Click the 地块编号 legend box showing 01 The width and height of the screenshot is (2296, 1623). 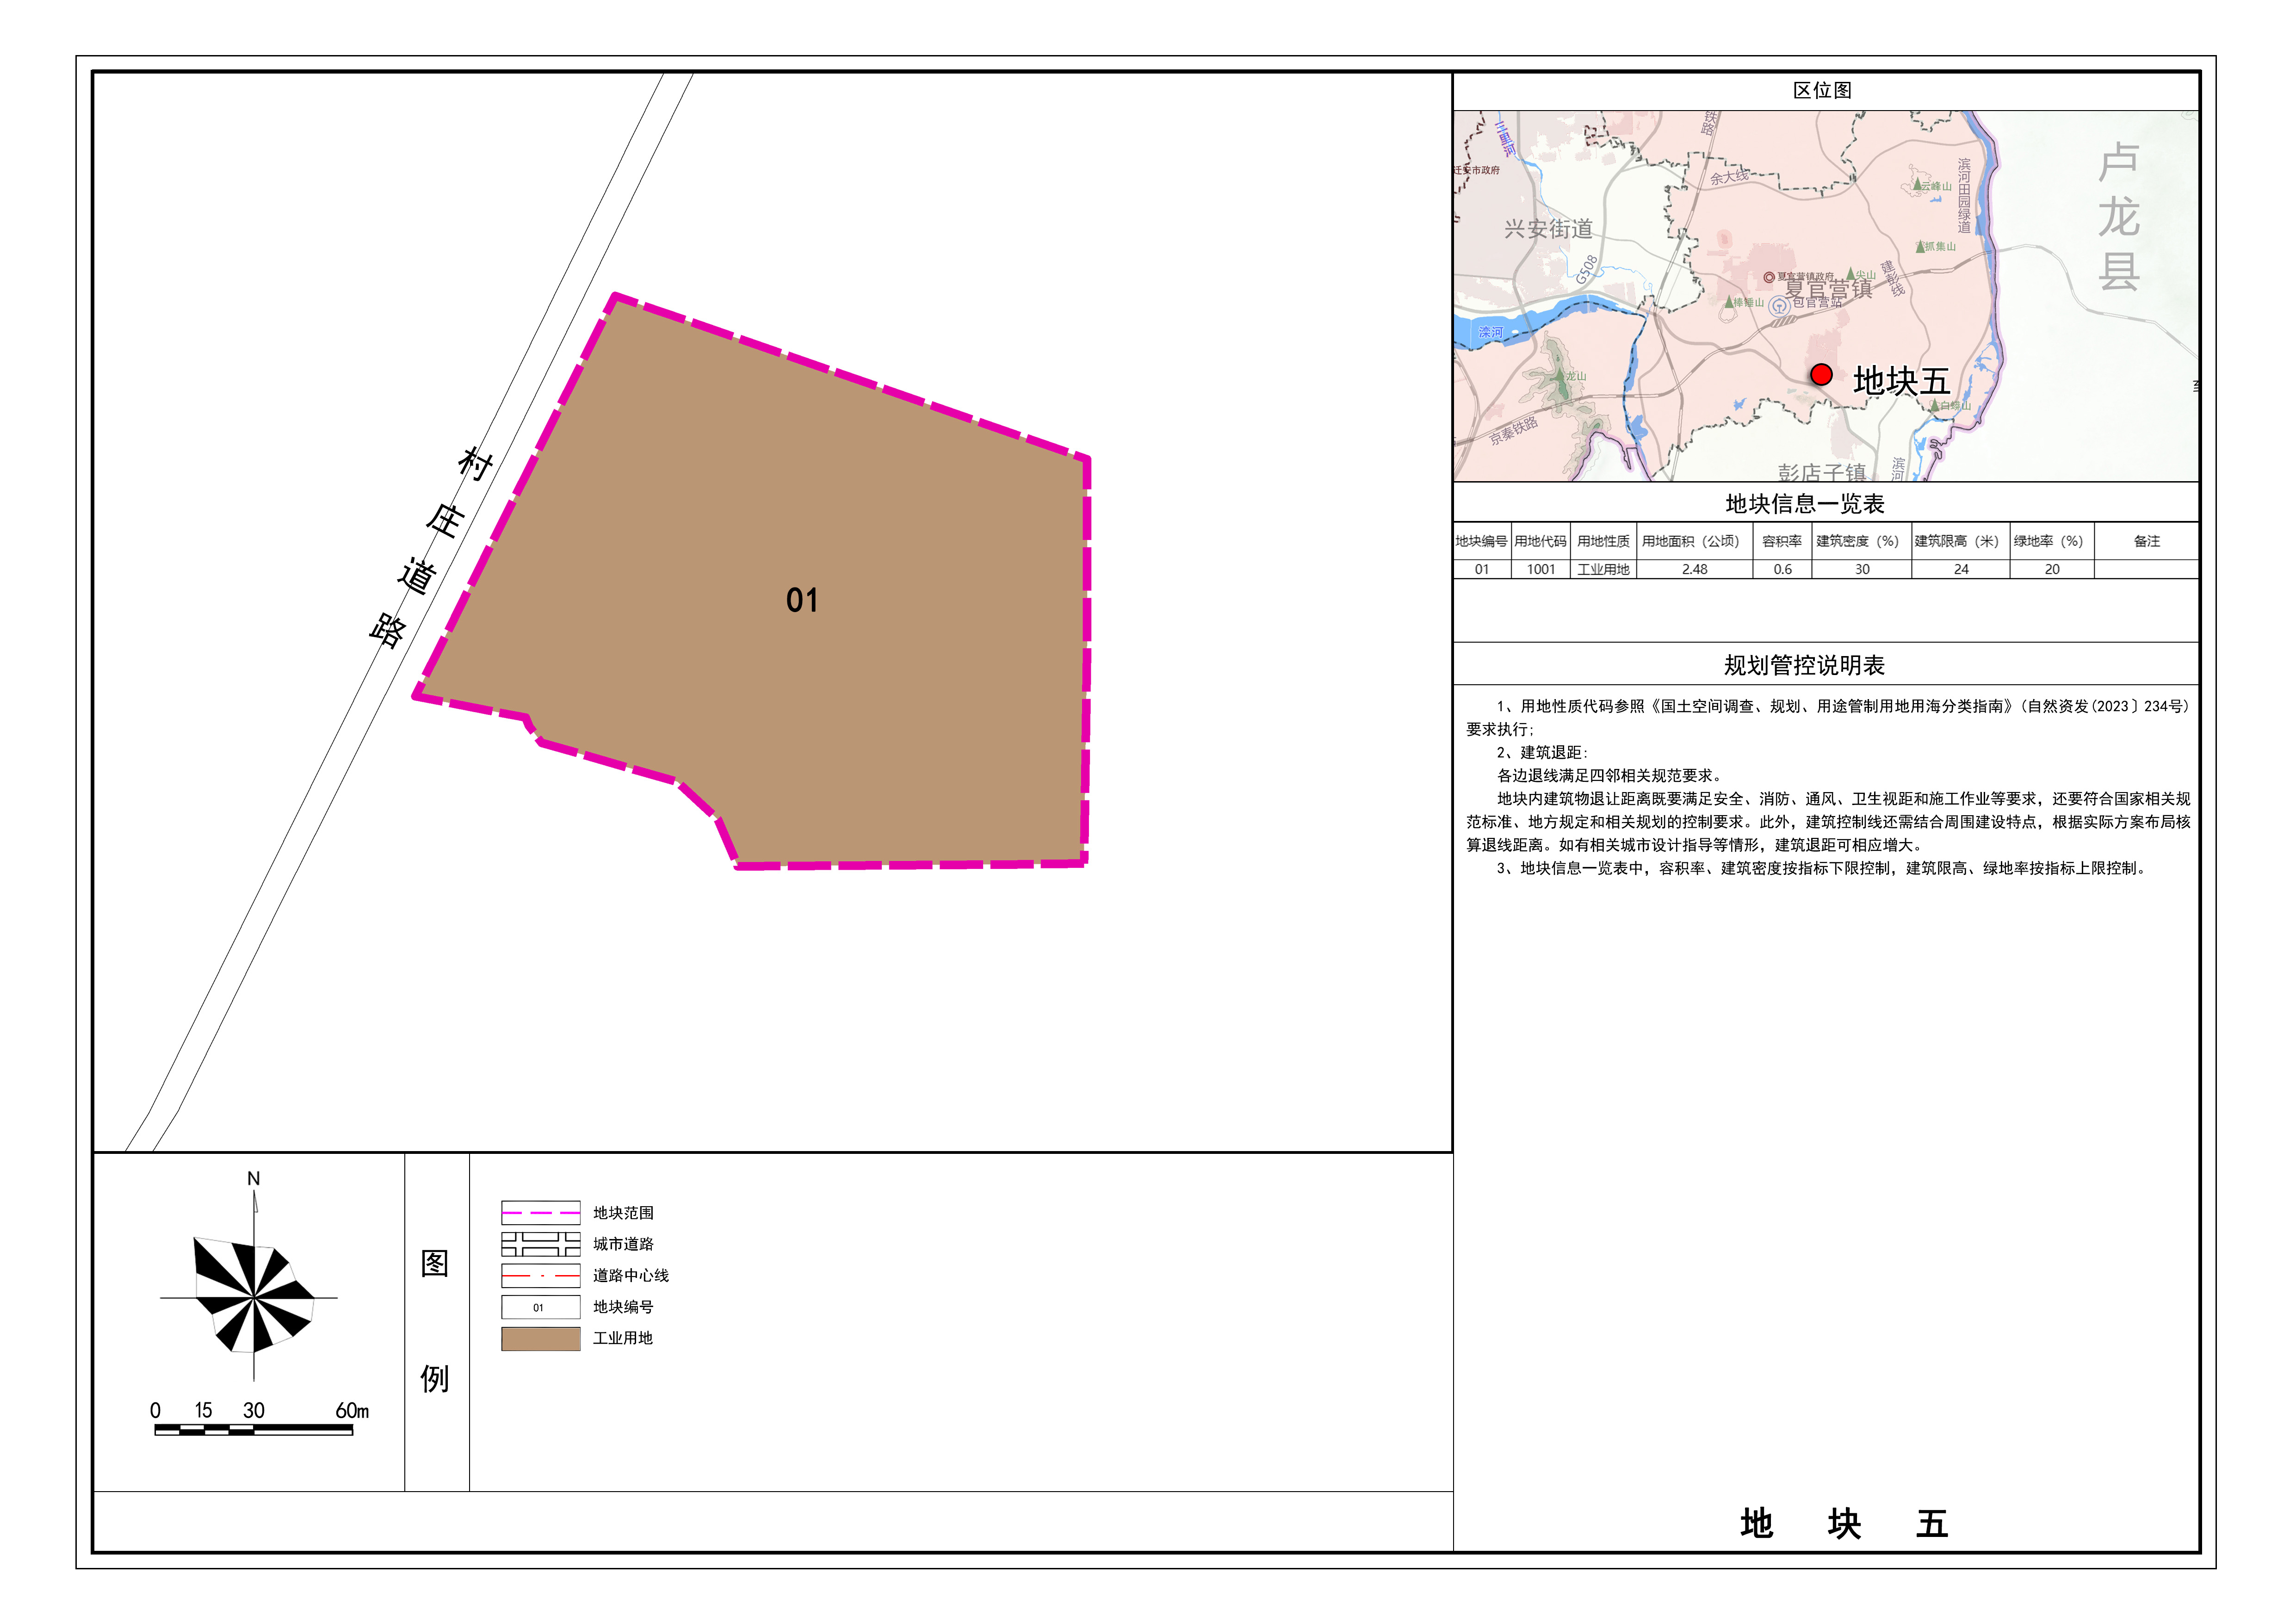point(540,1306)
